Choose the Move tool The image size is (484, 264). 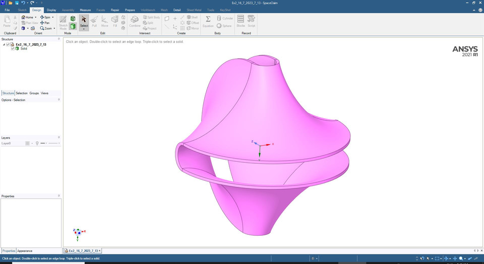[x=105, y=22]
